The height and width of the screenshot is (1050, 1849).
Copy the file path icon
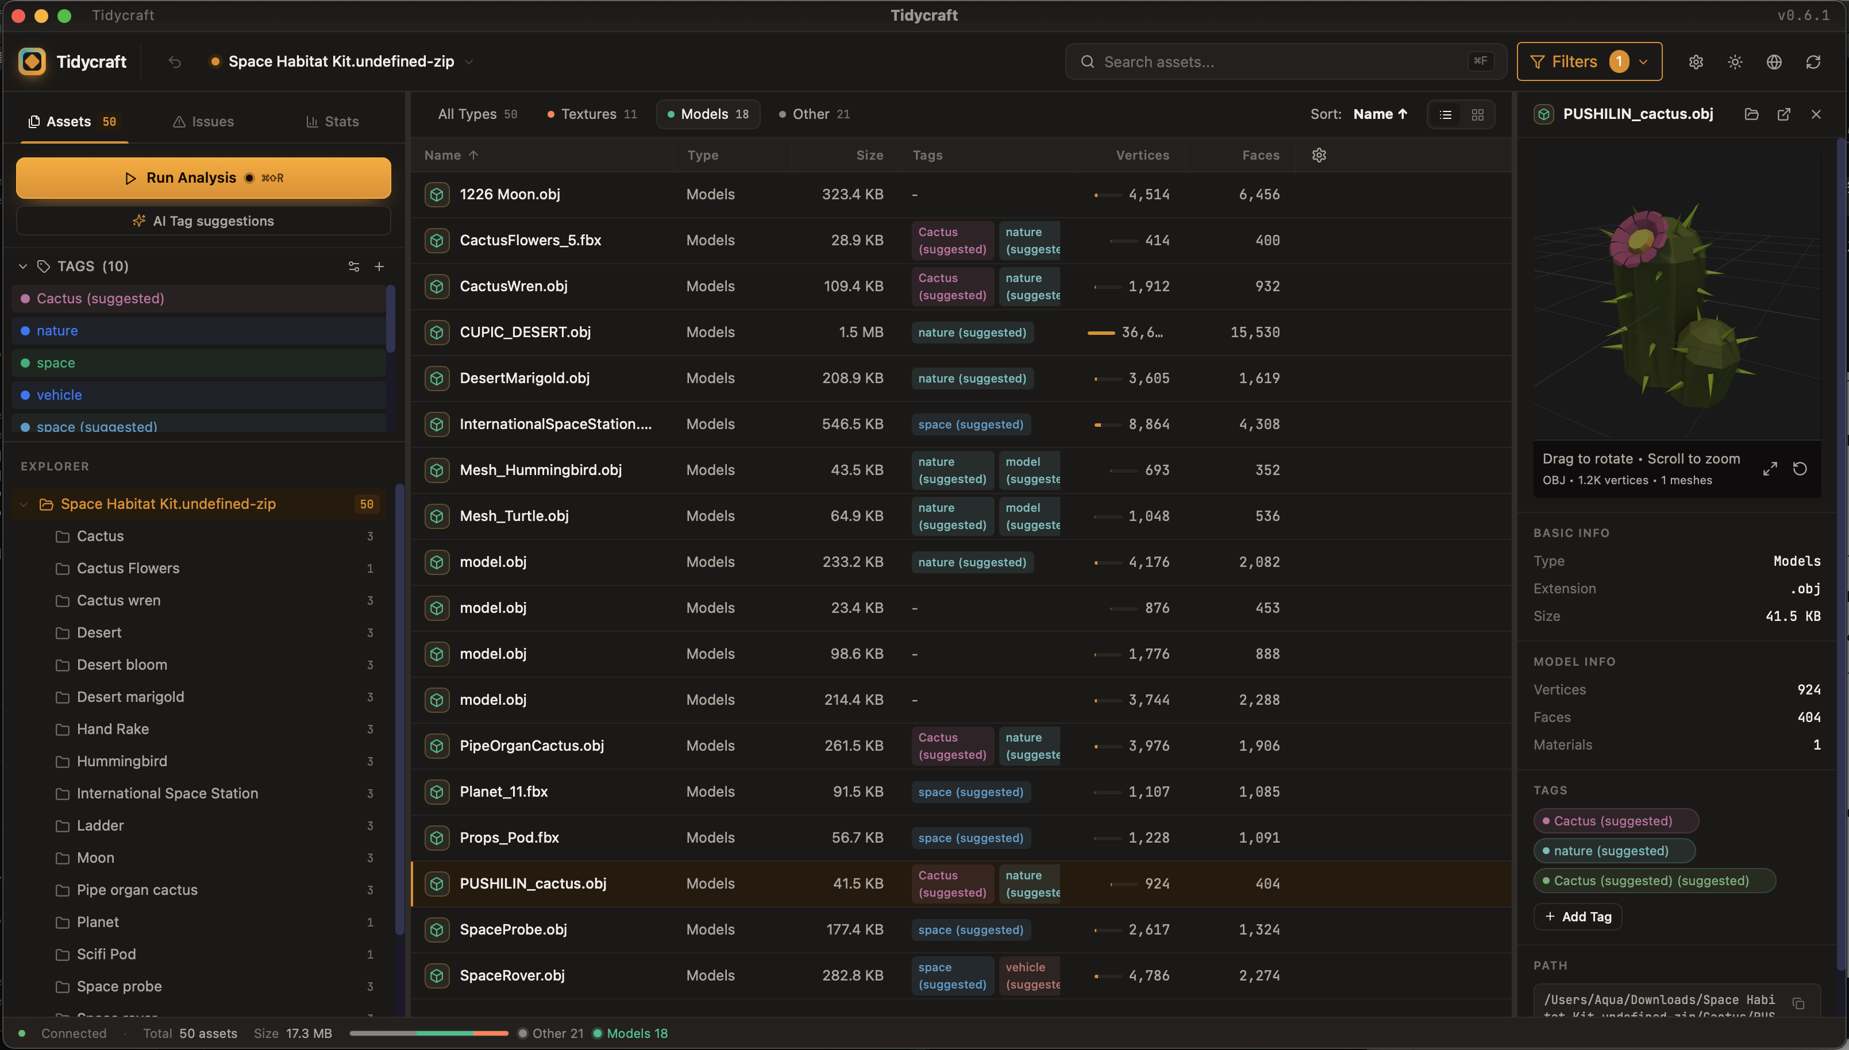tap(1798, 1004)
